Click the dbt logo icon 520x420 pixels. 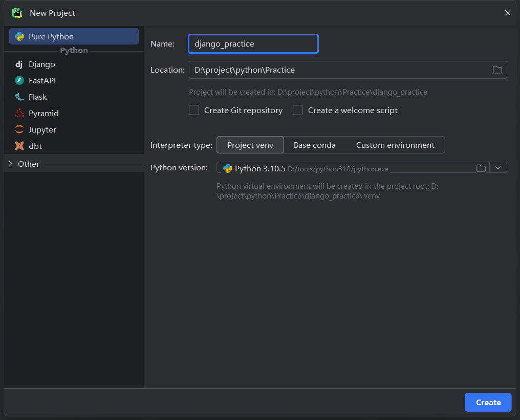(19, 146)
